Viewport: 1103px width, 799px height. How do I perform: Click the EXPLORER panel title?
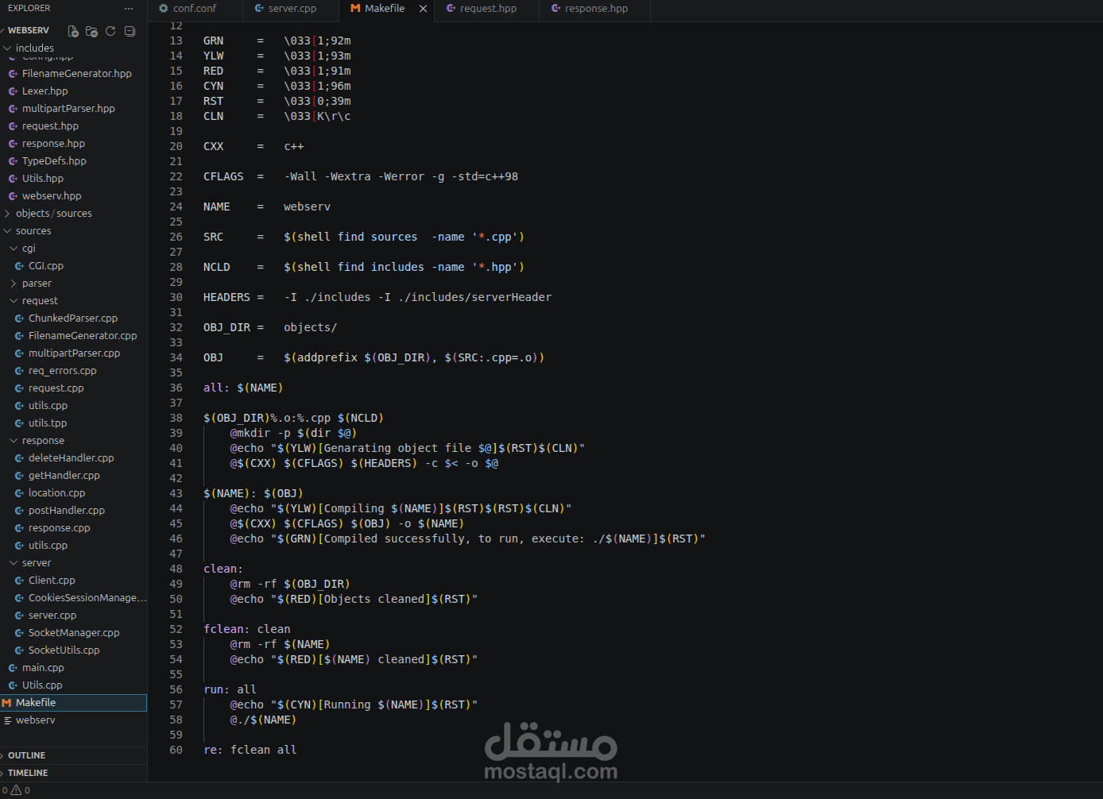tap(29, 8)
